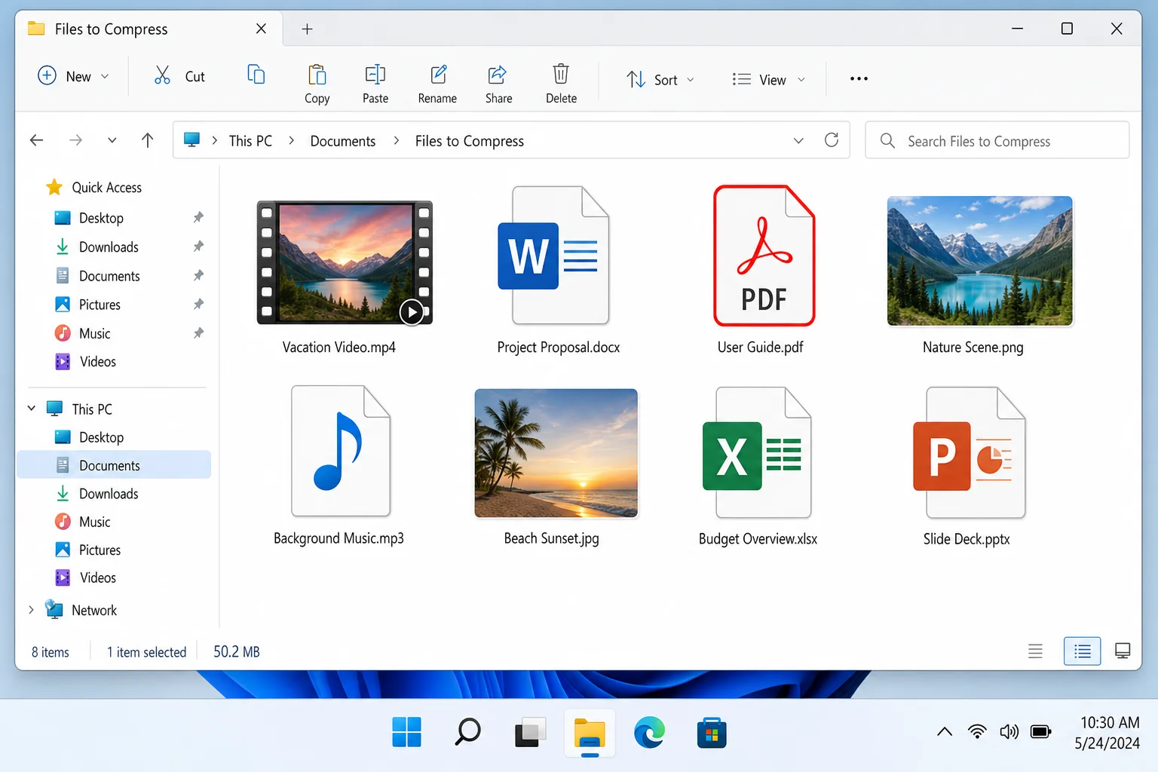Select the Files to Compress tab
Screen dimensions: 1158x772
point(148,29)
